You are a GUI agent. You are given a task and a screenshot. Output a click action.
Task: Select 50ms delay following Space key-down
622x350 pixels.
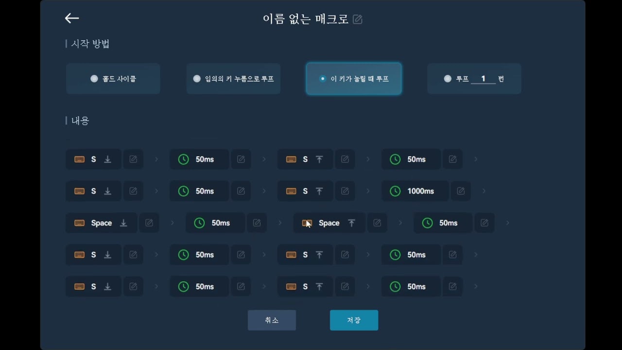click(x=215, y=223)
